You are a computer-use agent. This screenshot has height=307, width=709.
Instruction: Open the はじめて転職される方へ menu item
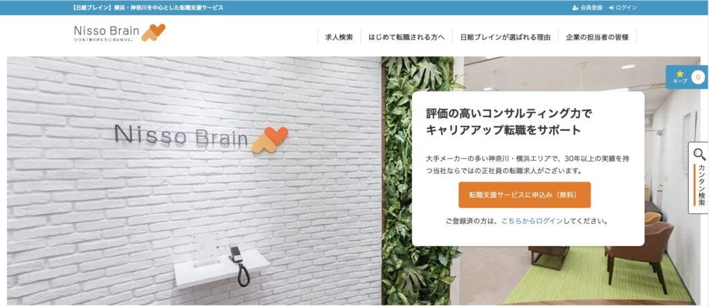(x=406, y=37)
